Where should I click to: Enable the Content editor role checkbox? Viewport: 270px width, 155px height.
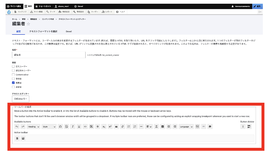point(13,75)
